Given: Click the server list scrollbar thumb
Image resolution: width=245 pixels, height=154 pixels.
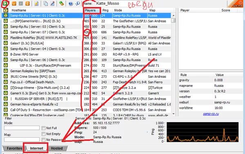Looking at the screenshot, I should tap(173, 20).
